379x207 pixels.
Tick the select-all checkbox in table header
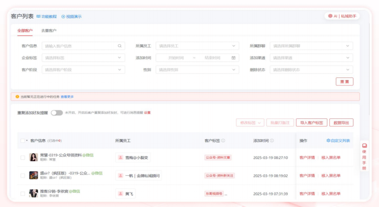tap(23, 140)
